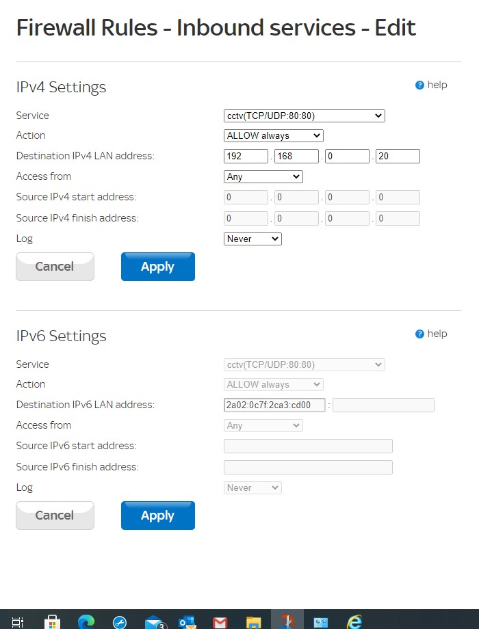Expand the IPv4 Log dropdown
The image size is (479, 629).
[253, 239]
